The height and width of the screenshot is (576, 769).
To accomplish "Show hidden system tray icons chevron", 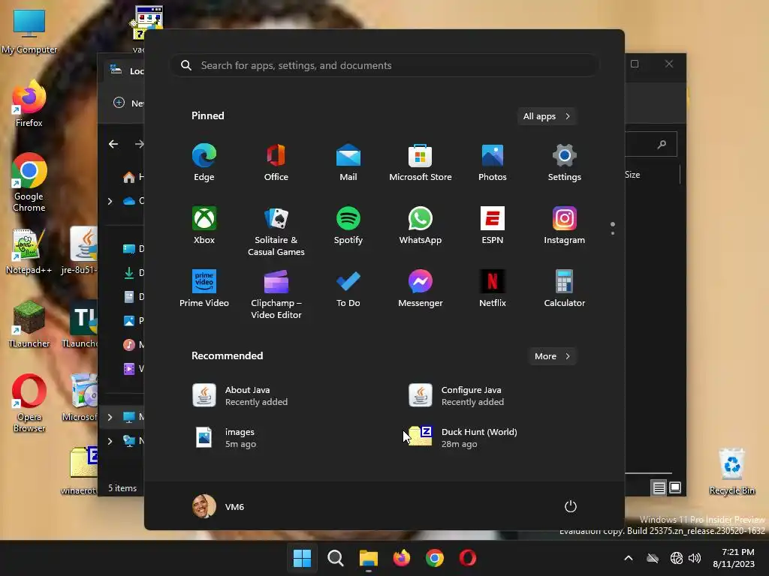I will tap(629, 558).
